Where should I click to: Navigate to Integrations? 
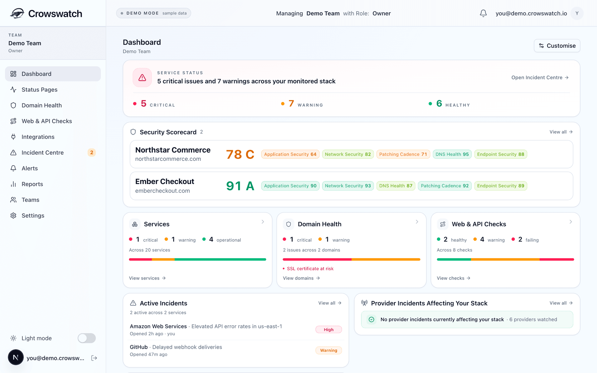pyautogui.click(x=53, y=137)
